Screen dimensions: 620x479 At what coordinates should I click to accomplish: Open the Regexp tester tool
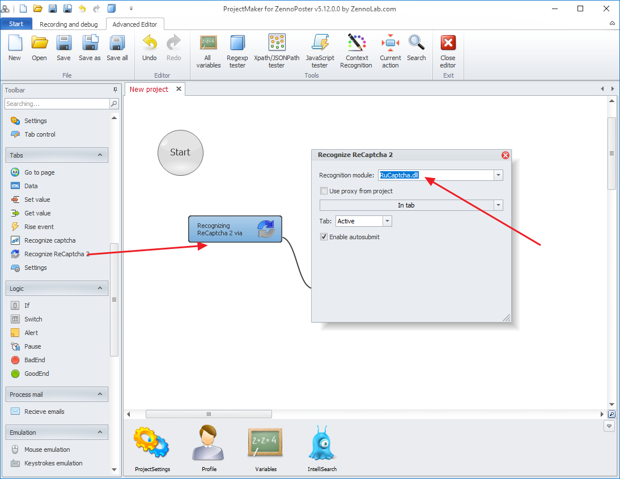(x=237, y=51)
